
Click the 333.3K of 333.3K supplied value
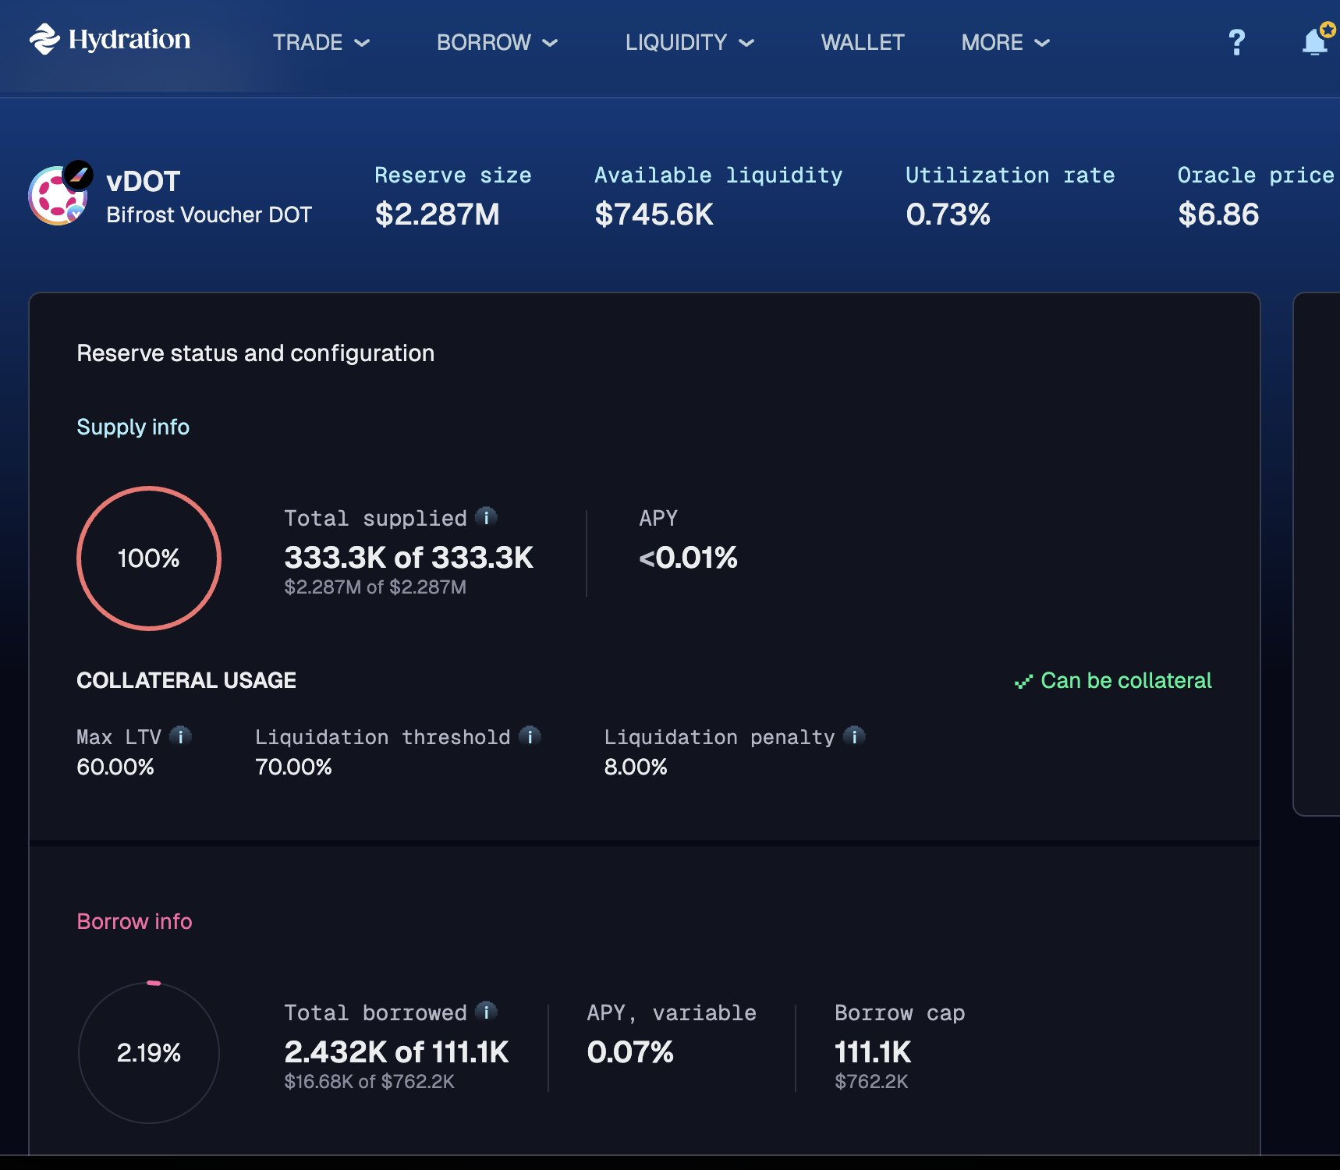[409, 558]
